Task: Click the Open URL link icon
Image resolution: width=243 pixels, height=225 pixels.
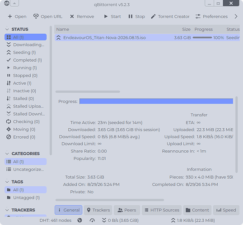Action: (36, 16)
